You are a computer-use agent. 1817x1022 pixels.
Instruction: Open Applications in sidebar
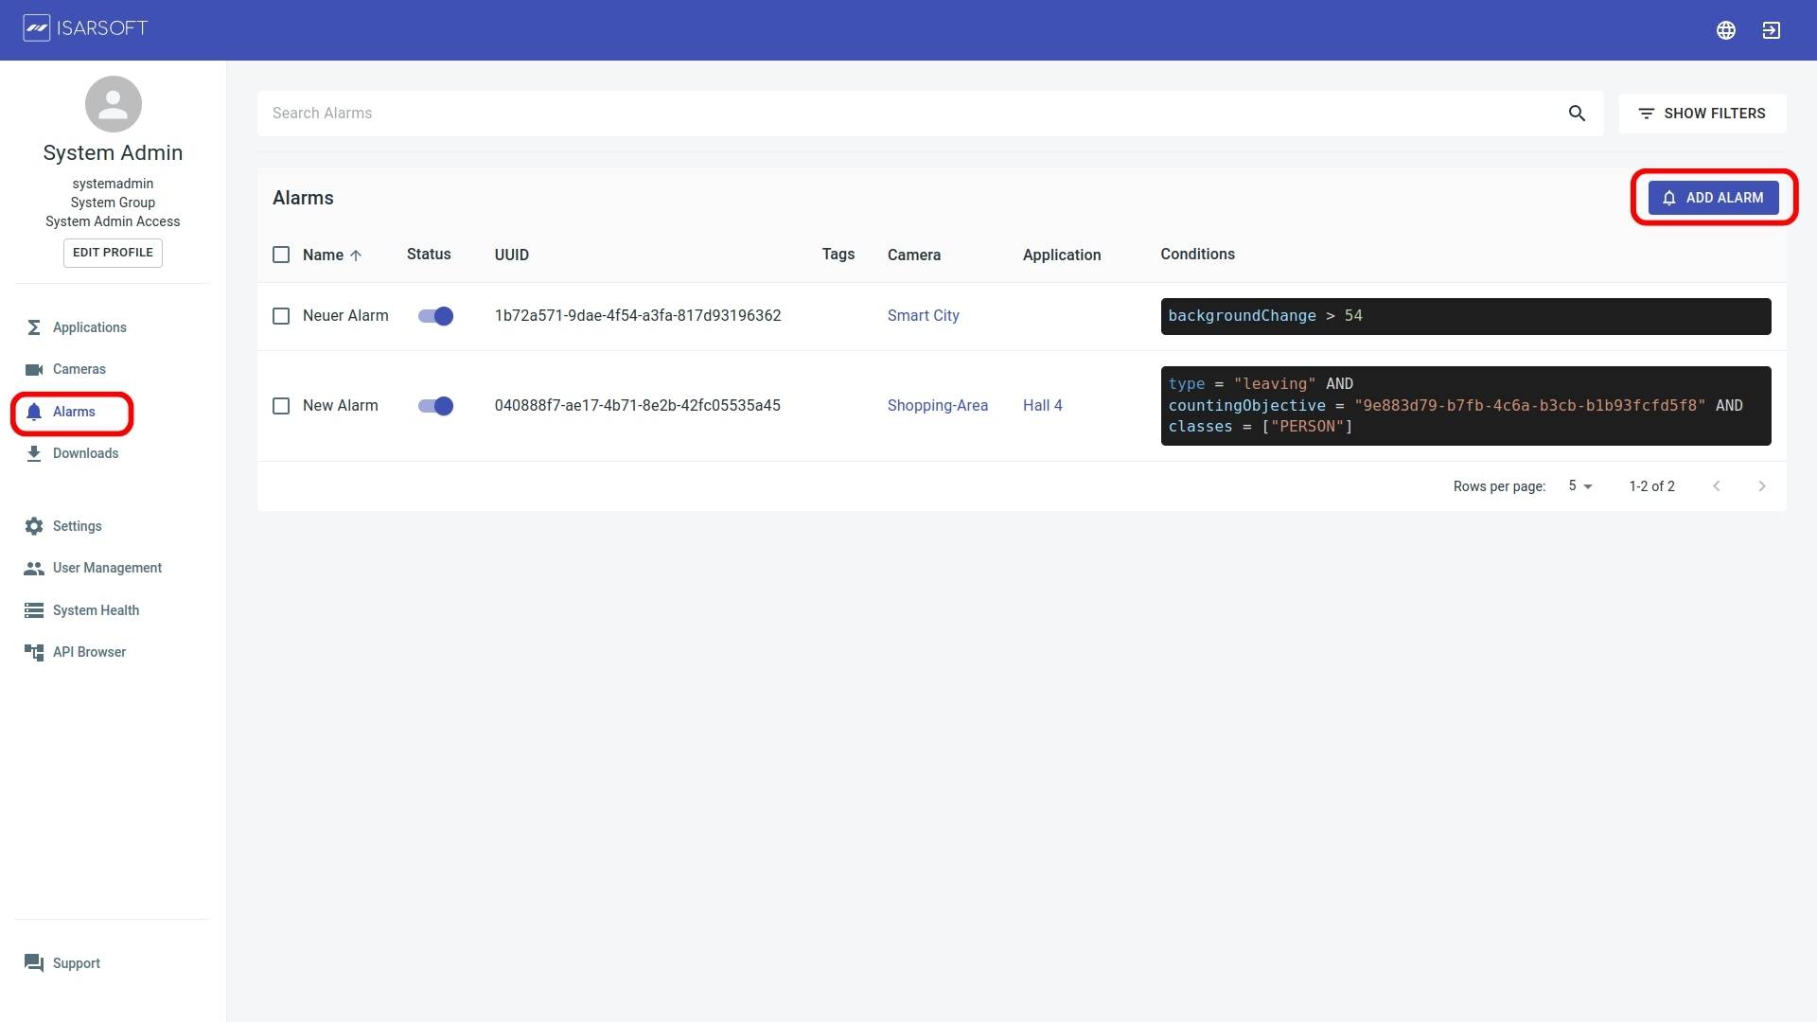tap(90, 327)
